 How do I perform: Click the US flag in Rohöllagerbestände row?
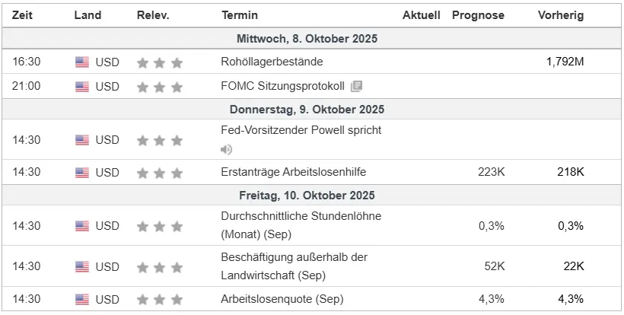(82, 62)
